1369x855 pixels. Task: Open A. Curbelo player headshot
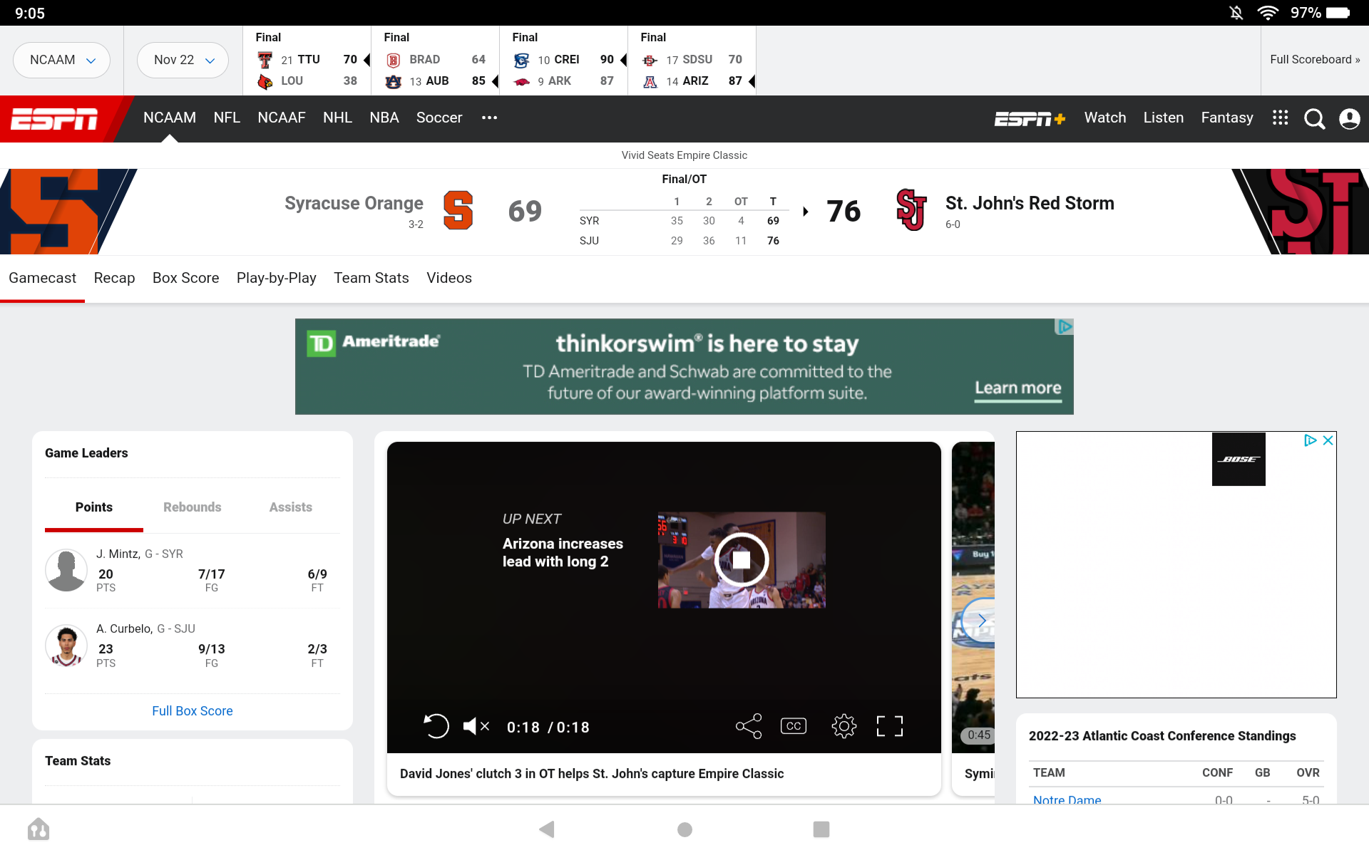point(66,645)
